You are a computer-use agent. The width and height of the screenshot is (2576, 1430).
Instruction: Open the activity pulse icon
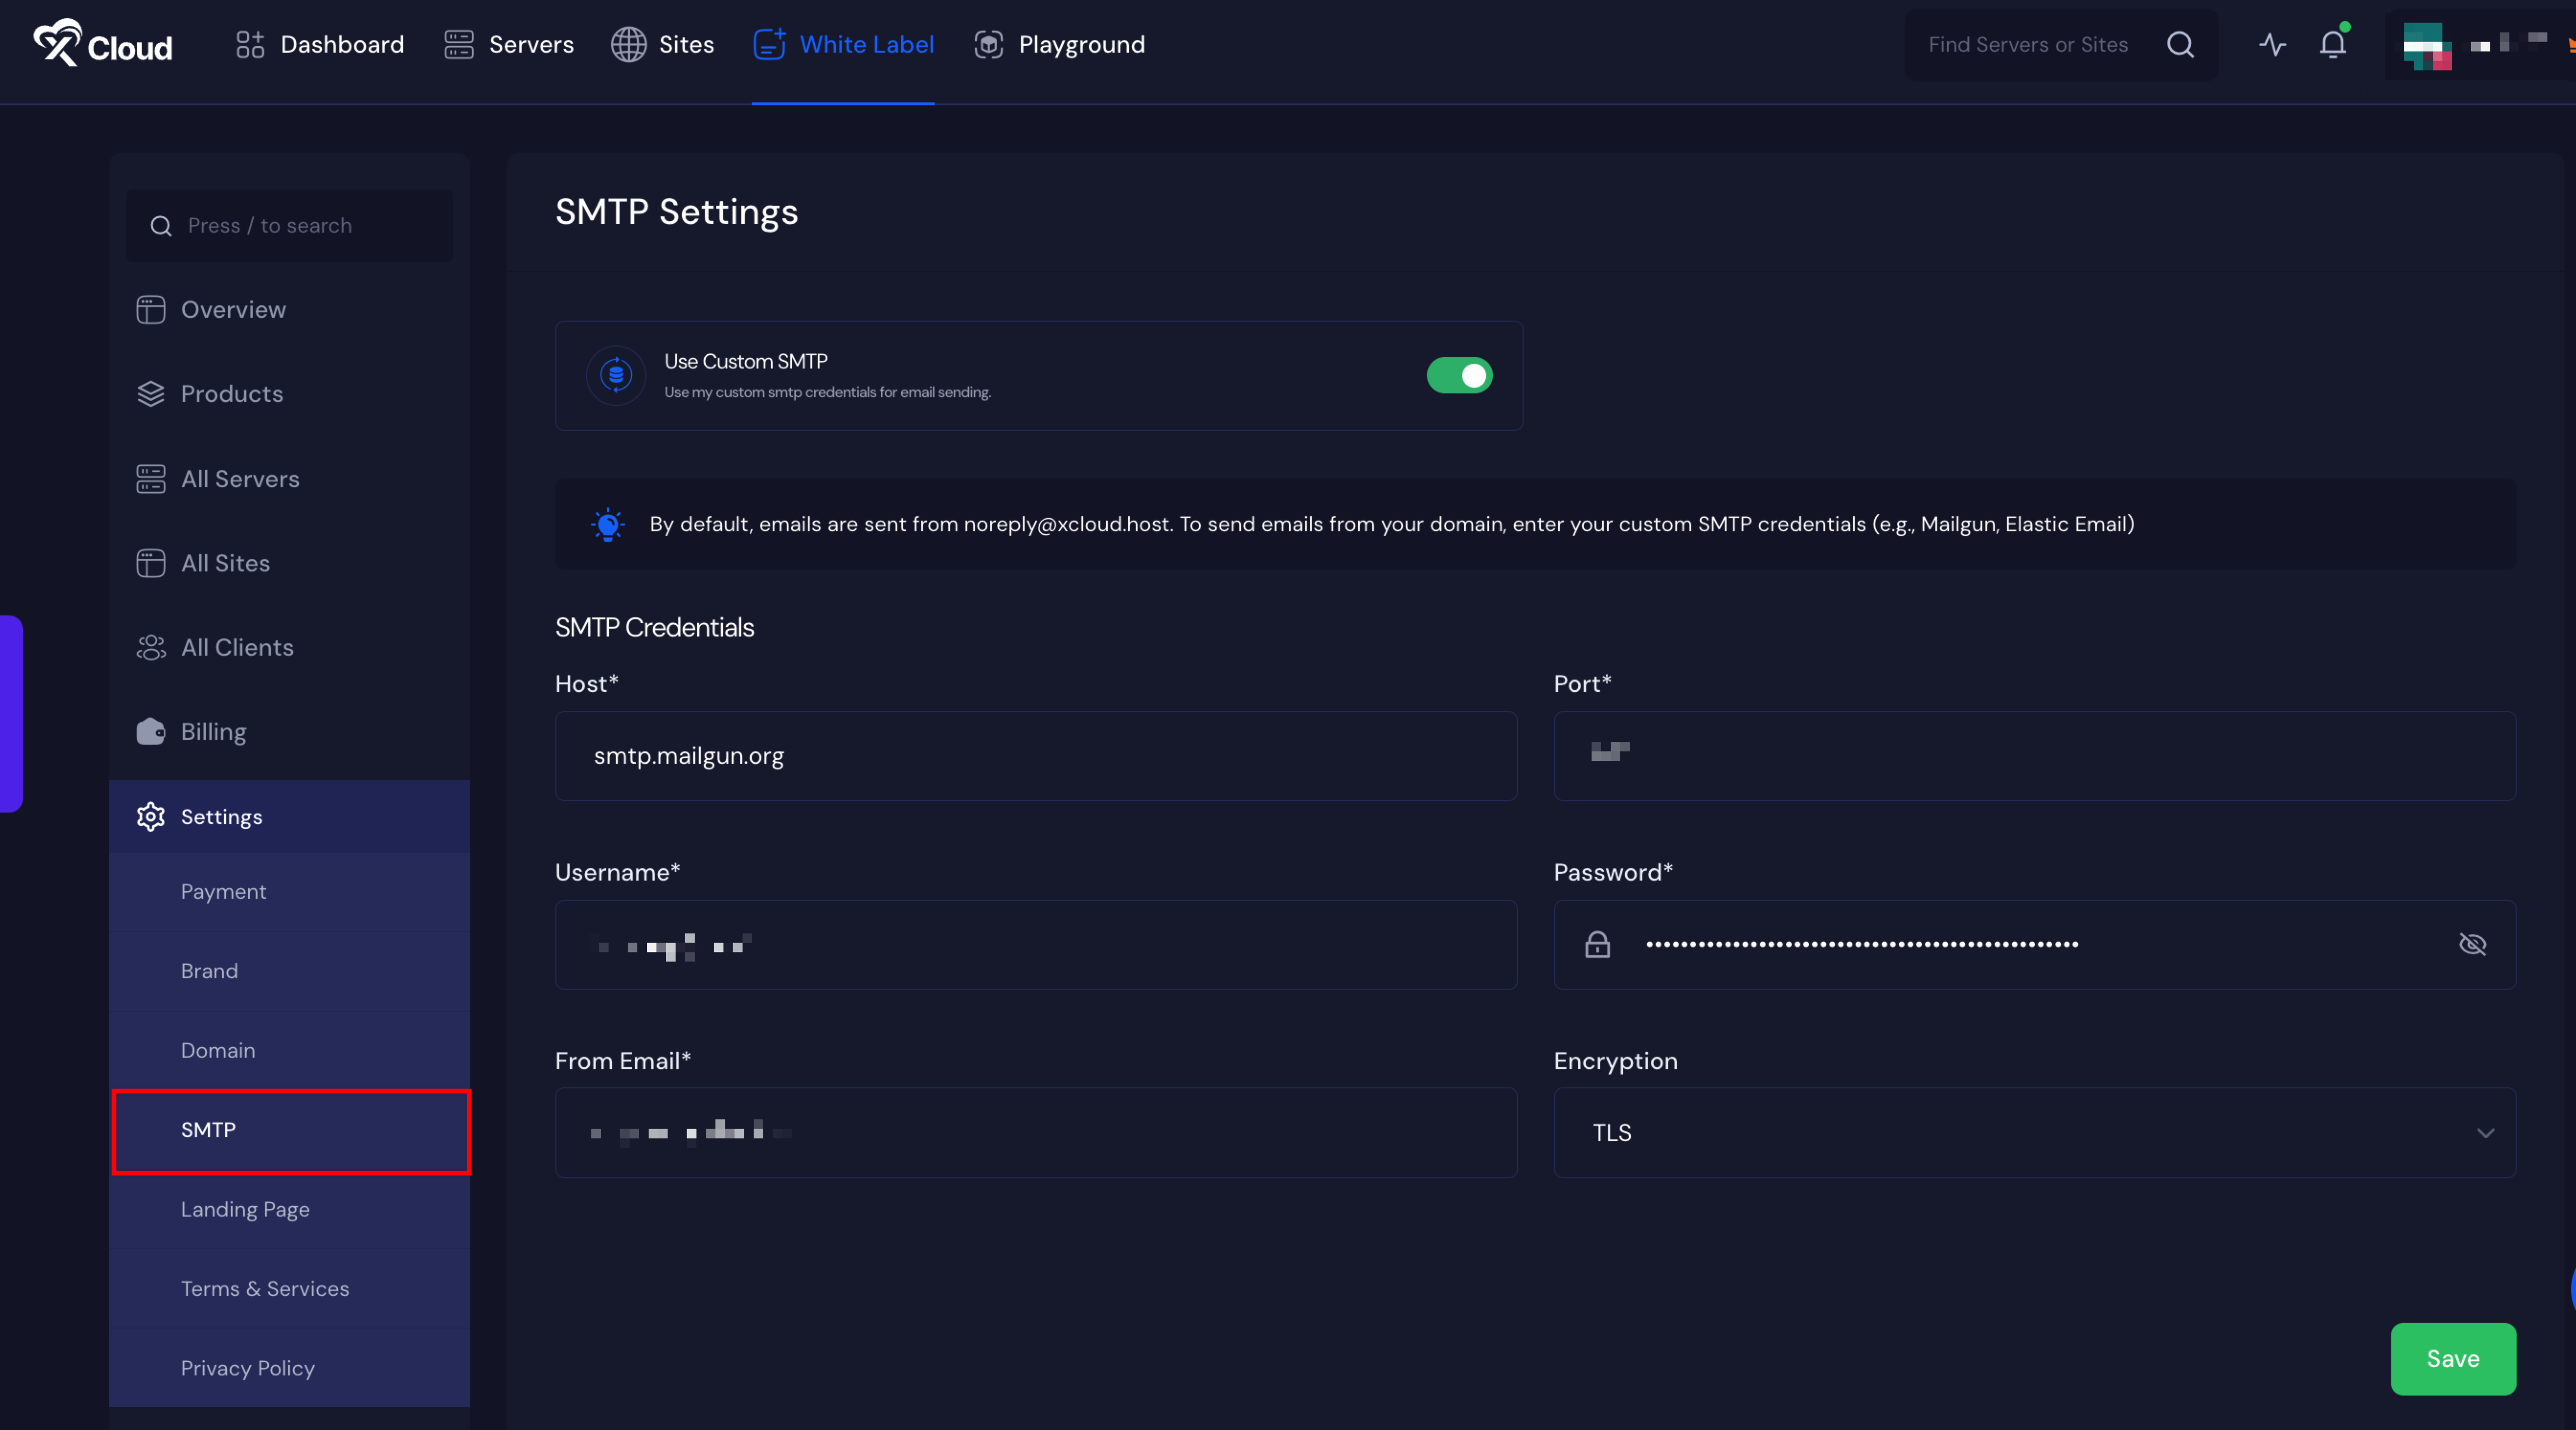2272,45
